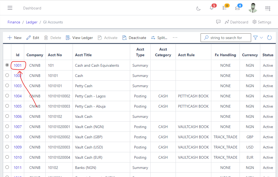This screenshot has height=177, width=278.
Task: Open mail inbox with 4 messages
Action: (237, 8)
